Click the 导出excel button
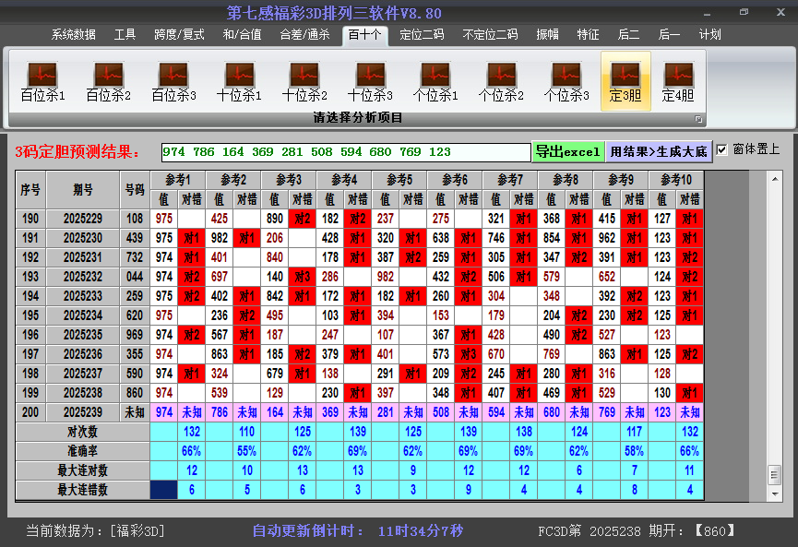Viewport: 798px width, 547px height. coord(567,151)
